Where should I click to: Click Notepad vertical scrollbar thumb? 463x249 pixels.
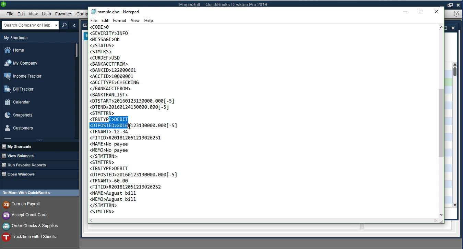pyautogui.click(x=441, y=122)
